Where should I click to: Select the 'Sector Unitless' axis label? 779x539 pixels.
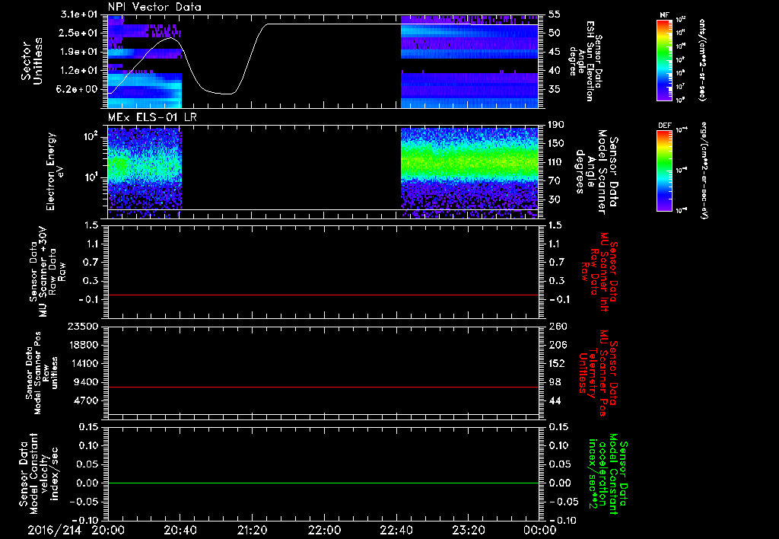(x=32, y=61)
